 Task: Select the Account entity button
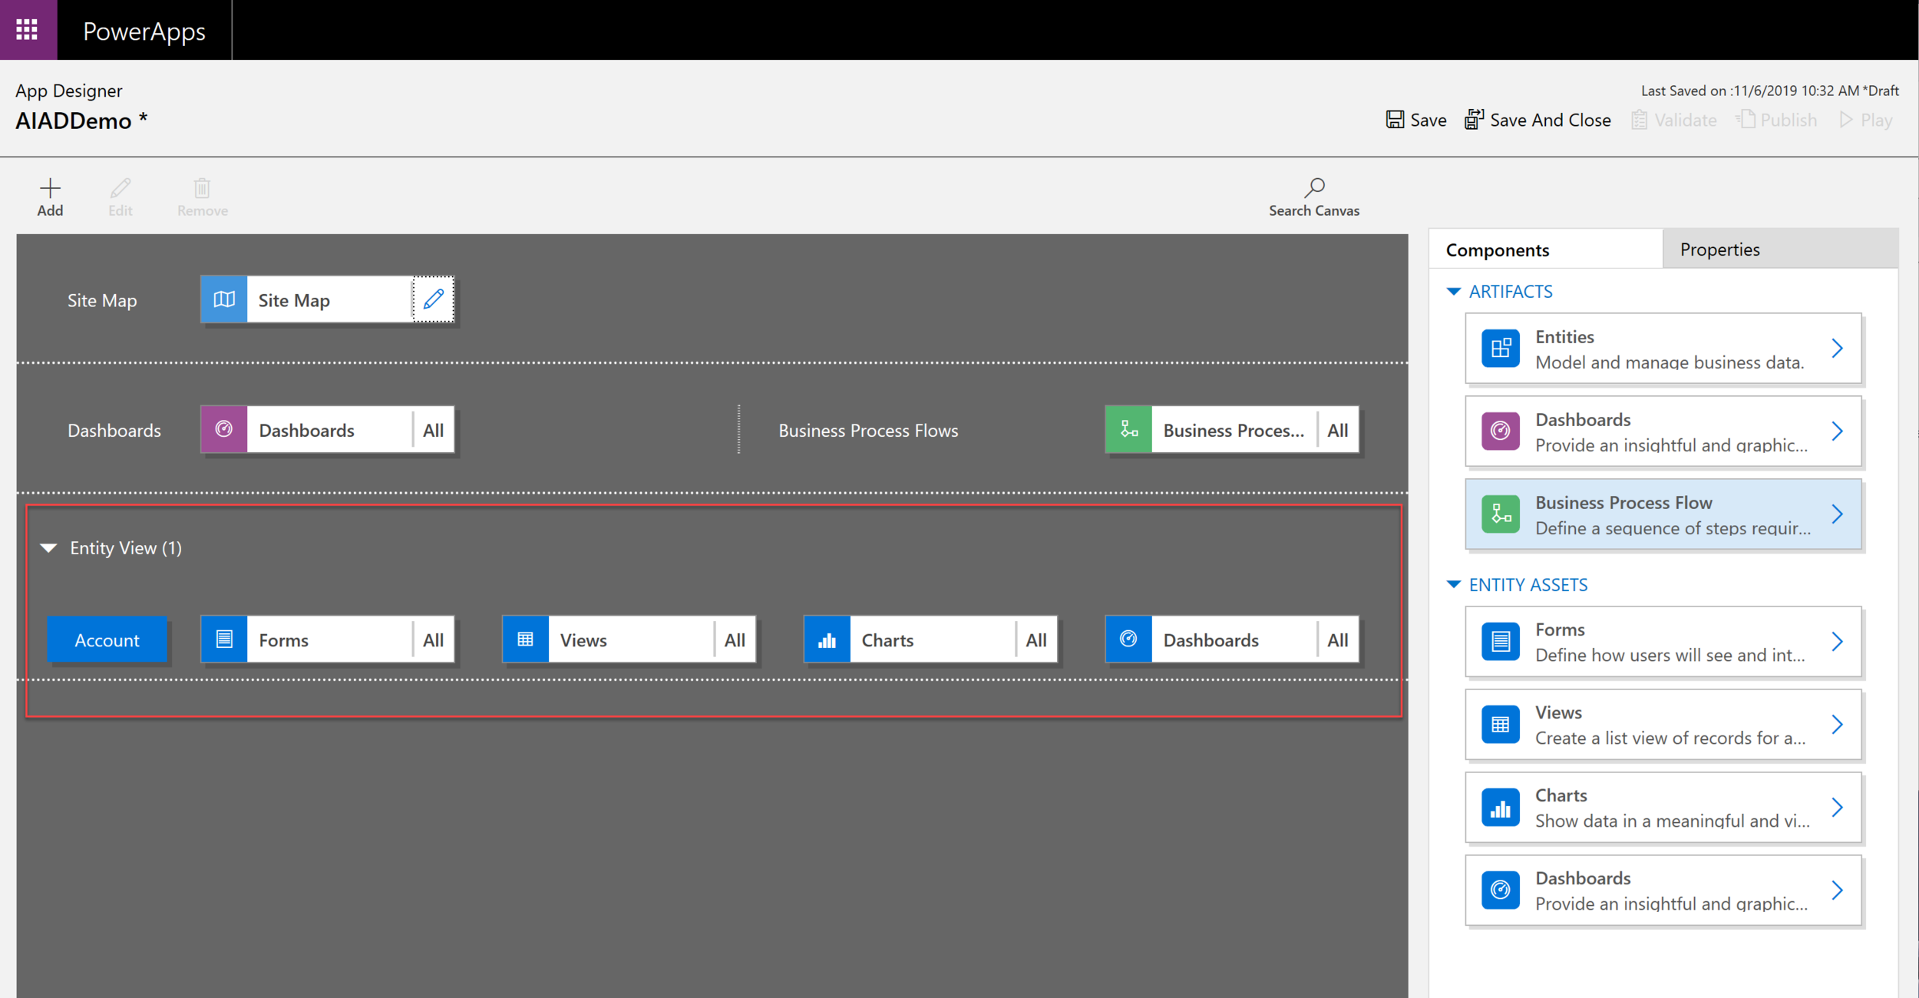tap(107, 639)
